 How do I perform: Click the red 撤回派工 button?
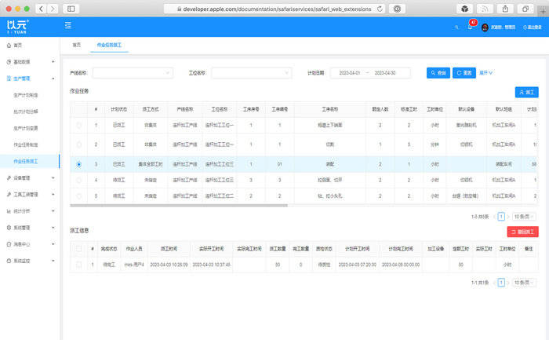click(x=522, y=232)
